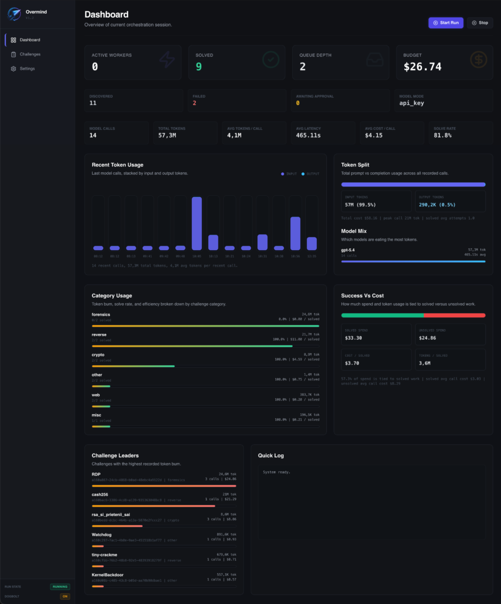Click the Avg Cost / Call value $4.15
This screenshot has width=501, height=604.
[x=374, y=135]
